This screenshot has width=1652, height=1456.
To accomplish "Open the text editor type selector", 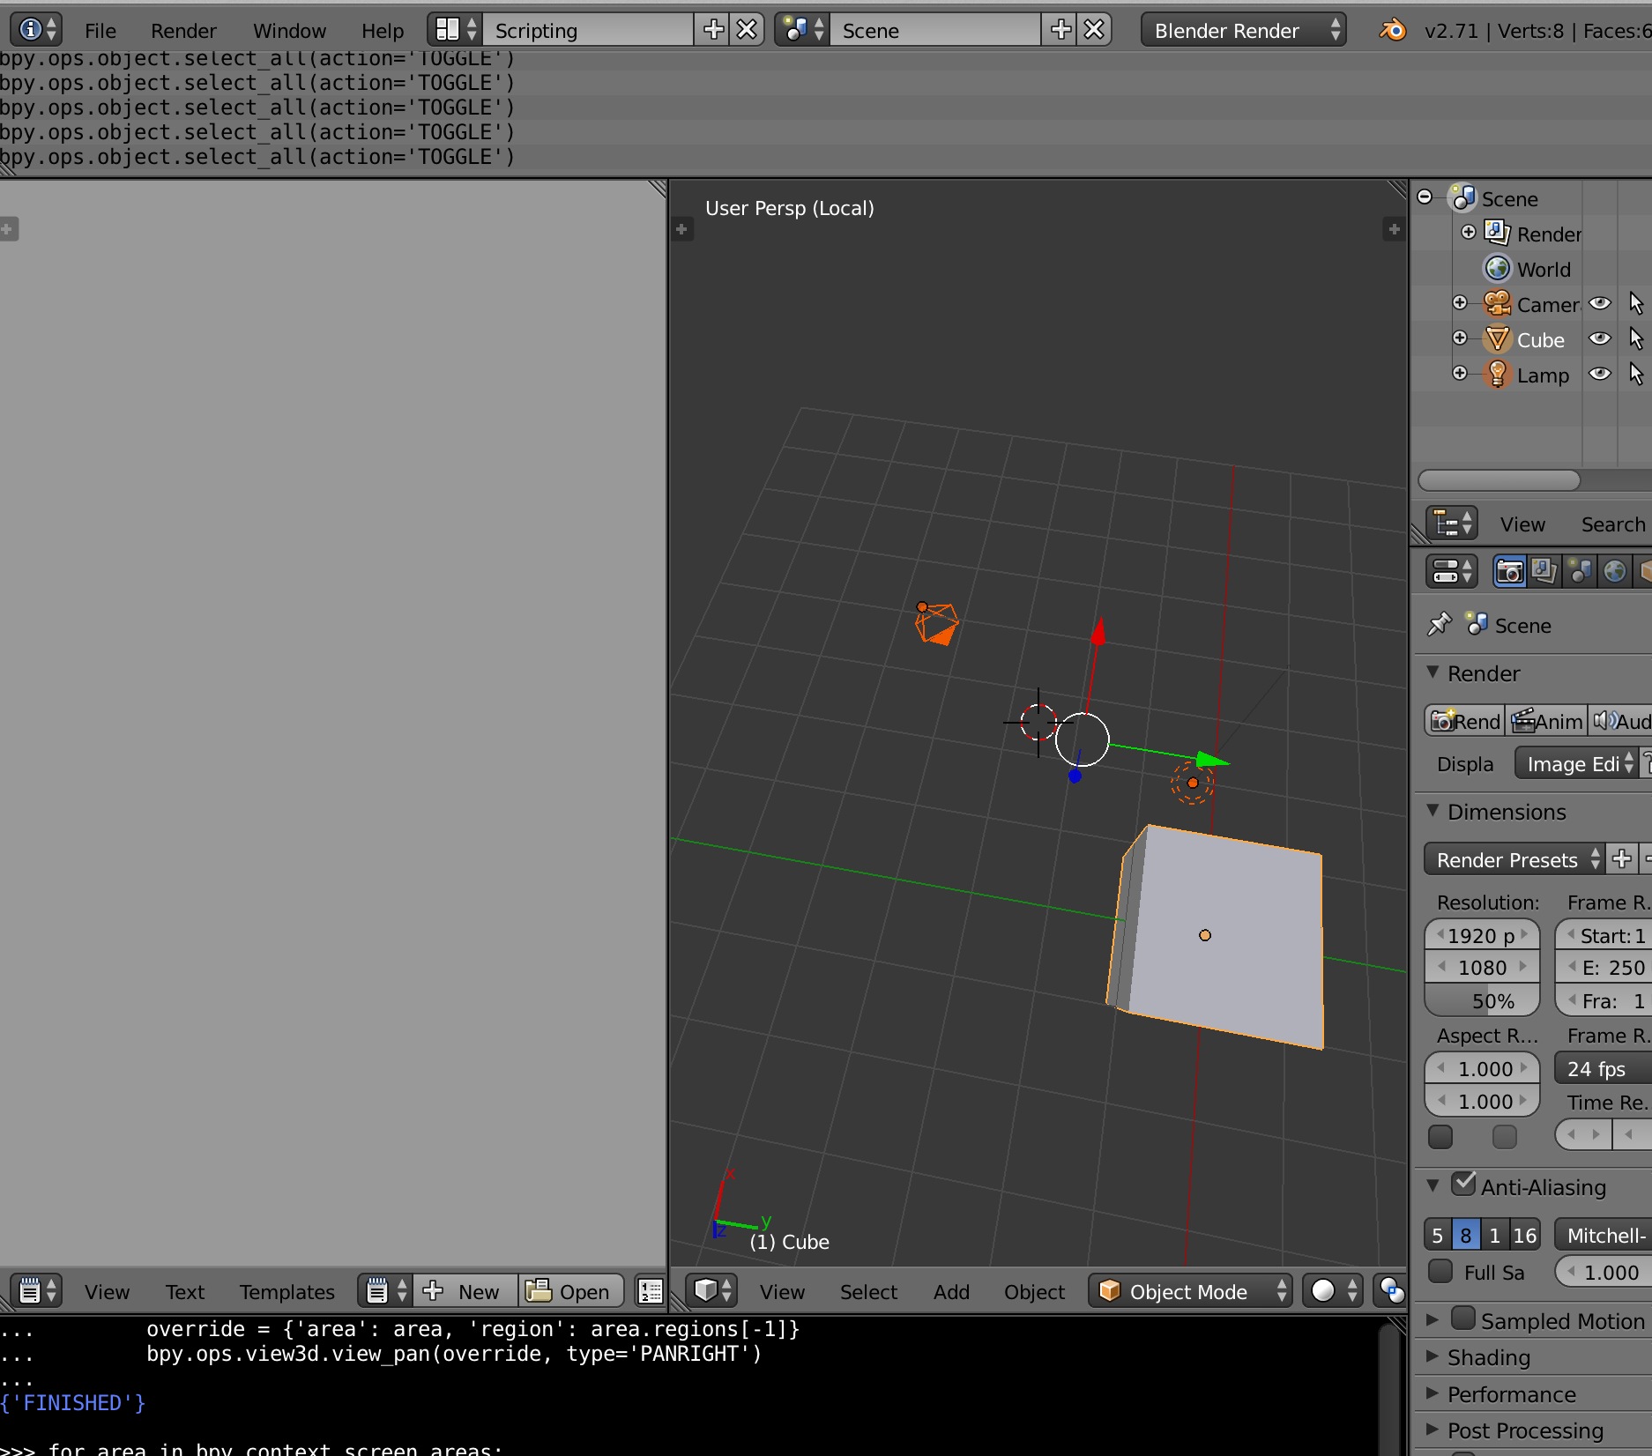I will 35,1291.
